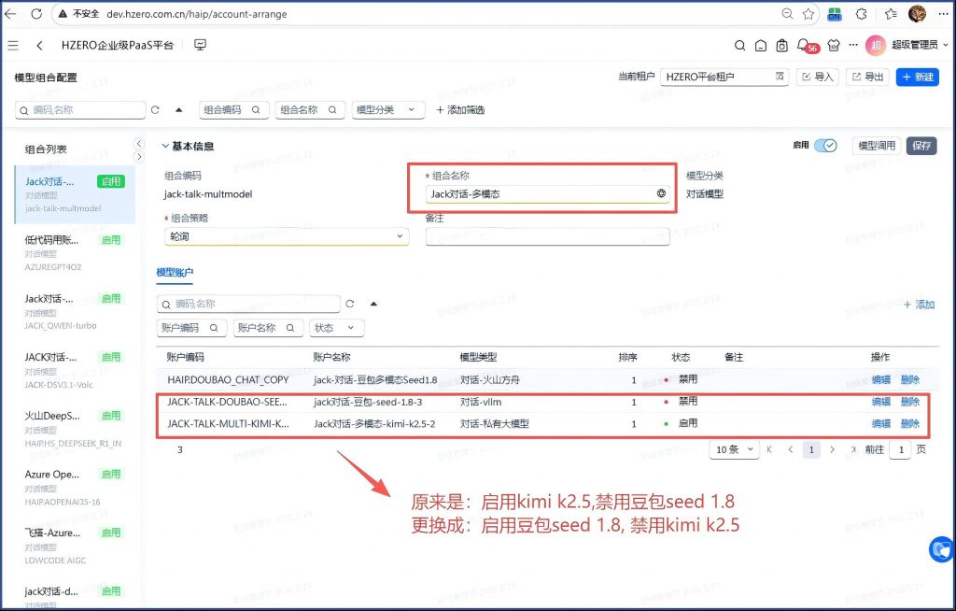Click the globe icon in 组合名称 field
The width and height of the screenshot is (956, 611).
(661, 193)
